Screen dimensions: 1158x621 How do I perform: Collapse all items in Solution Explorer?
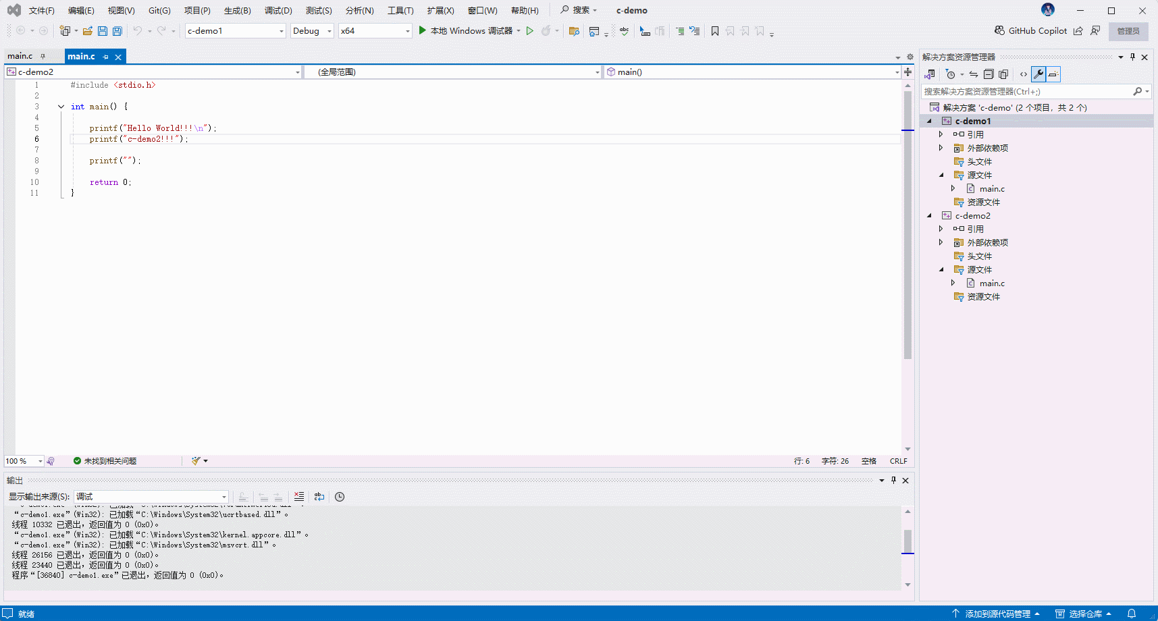coord(989,74)
